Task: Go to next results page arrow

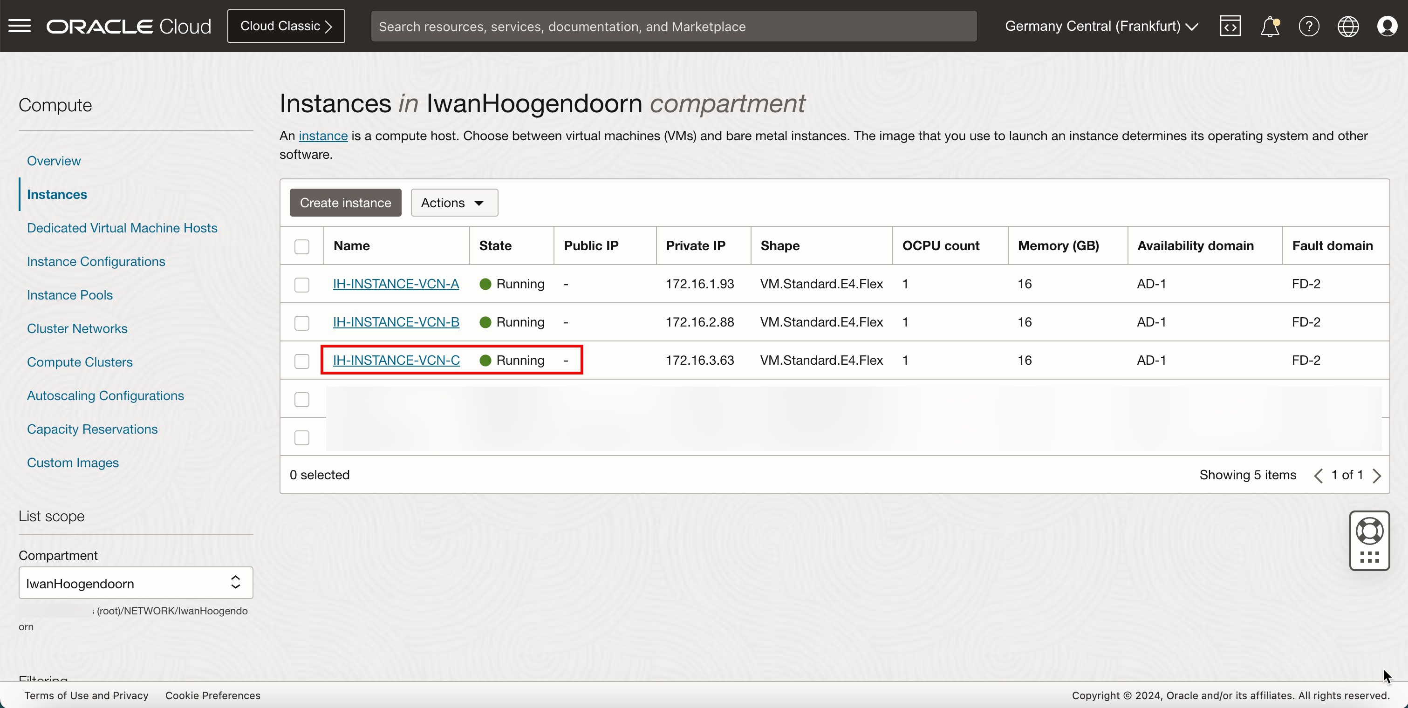Action: pos(1377,475)
